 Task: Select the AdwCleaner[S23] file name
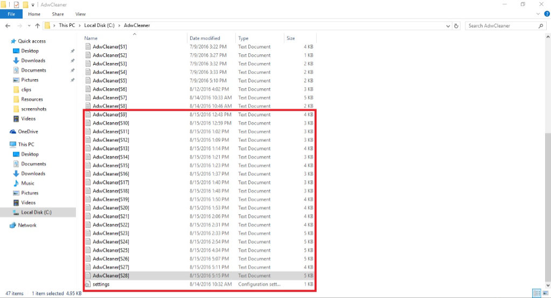coord(111,233)
